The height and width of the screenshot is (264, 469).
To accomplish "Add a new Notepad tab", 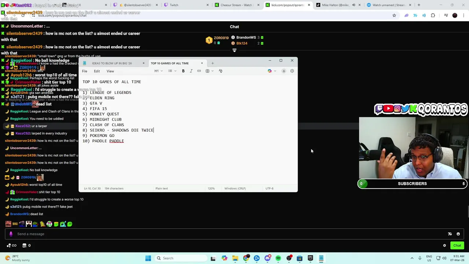I will (213, 63).
